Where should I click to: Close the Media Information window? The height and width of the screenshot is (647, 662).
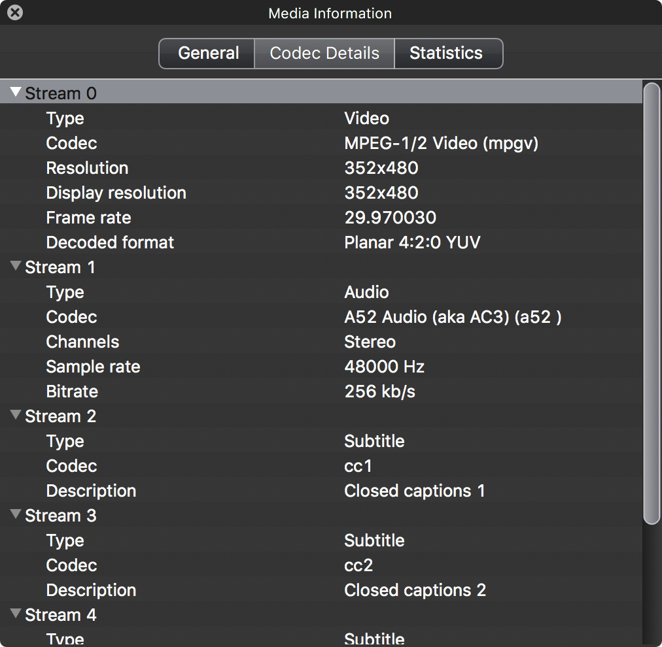coord(14,12)
